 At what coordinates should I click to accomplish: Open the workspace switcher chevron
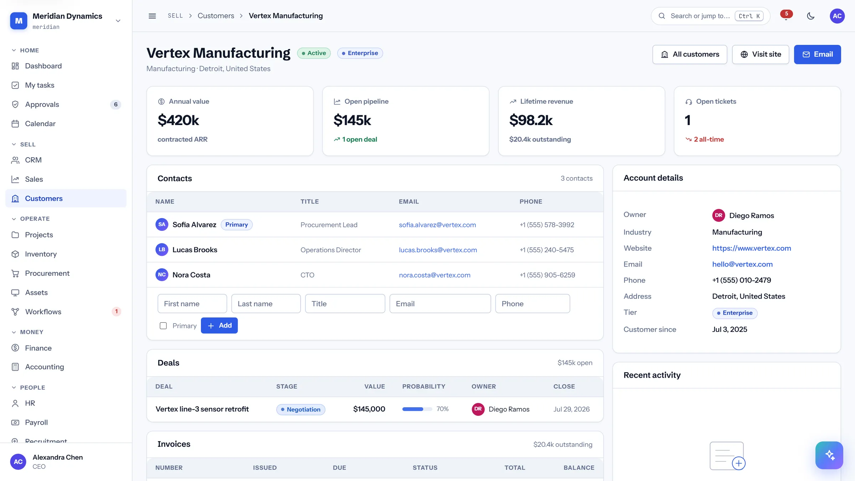[118, 21]
